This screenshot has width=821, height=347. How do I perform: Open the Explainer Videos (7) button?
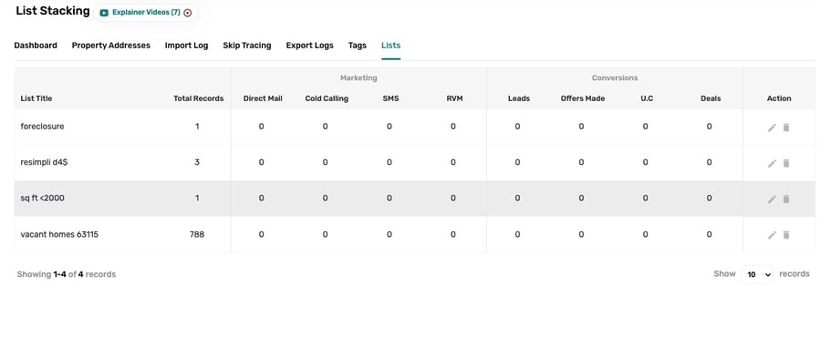click(146, 13)
